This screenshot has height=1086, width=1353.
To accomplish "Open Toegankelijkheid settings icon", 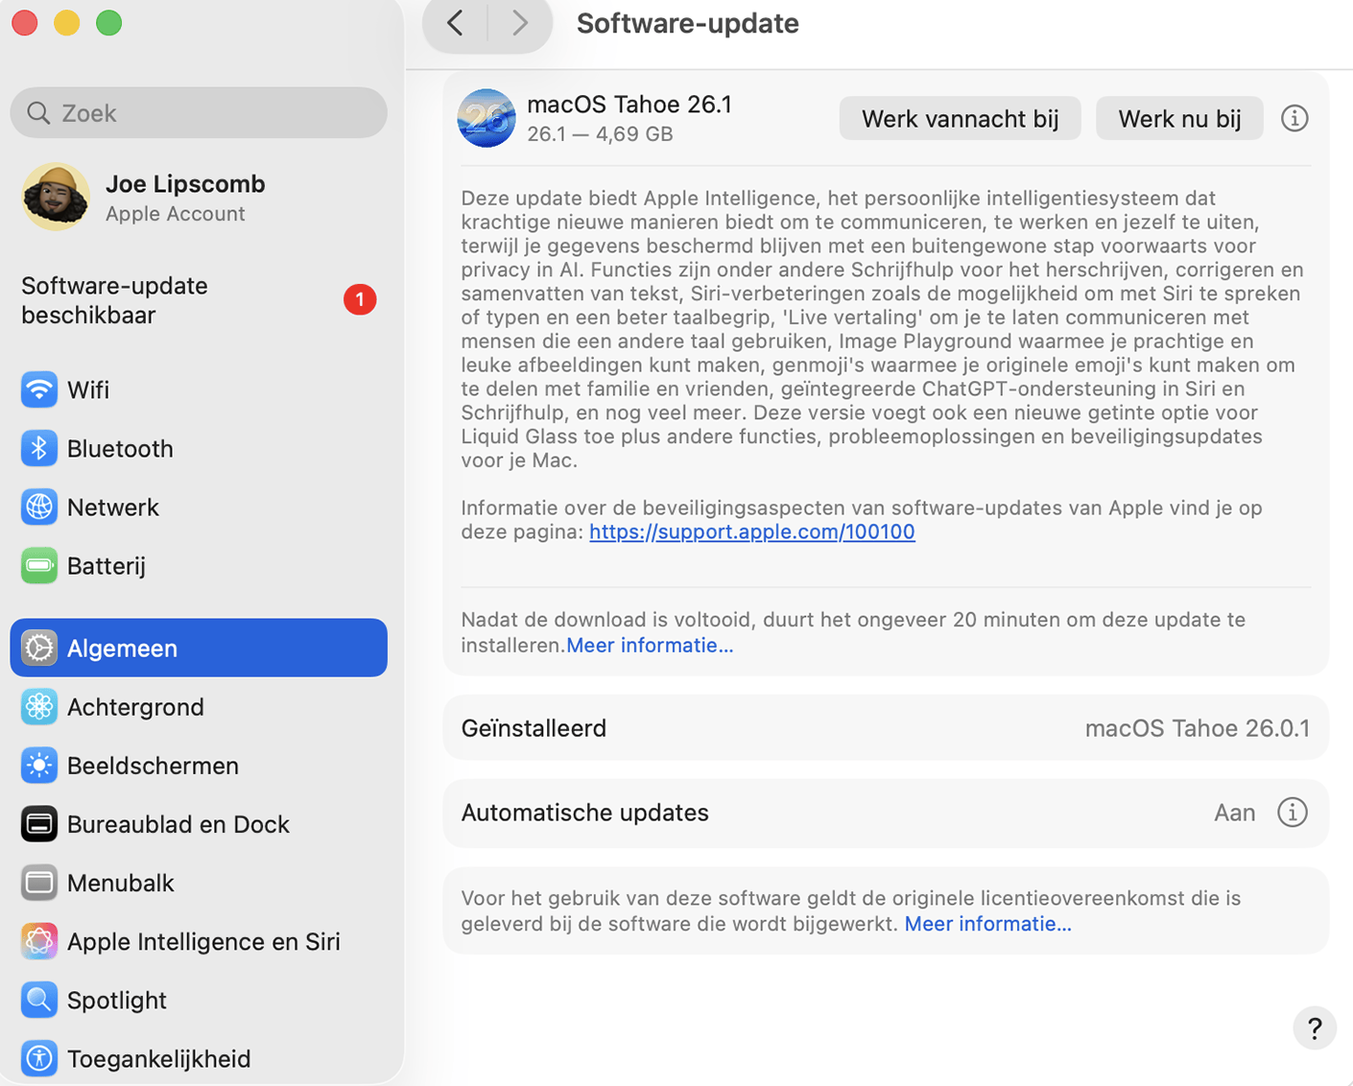I will [38, 1058].
